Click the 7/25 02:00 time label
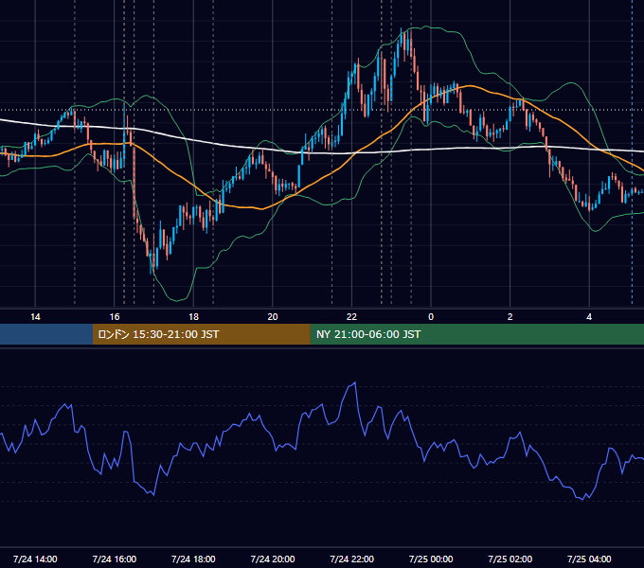 (x=510, y=559)
